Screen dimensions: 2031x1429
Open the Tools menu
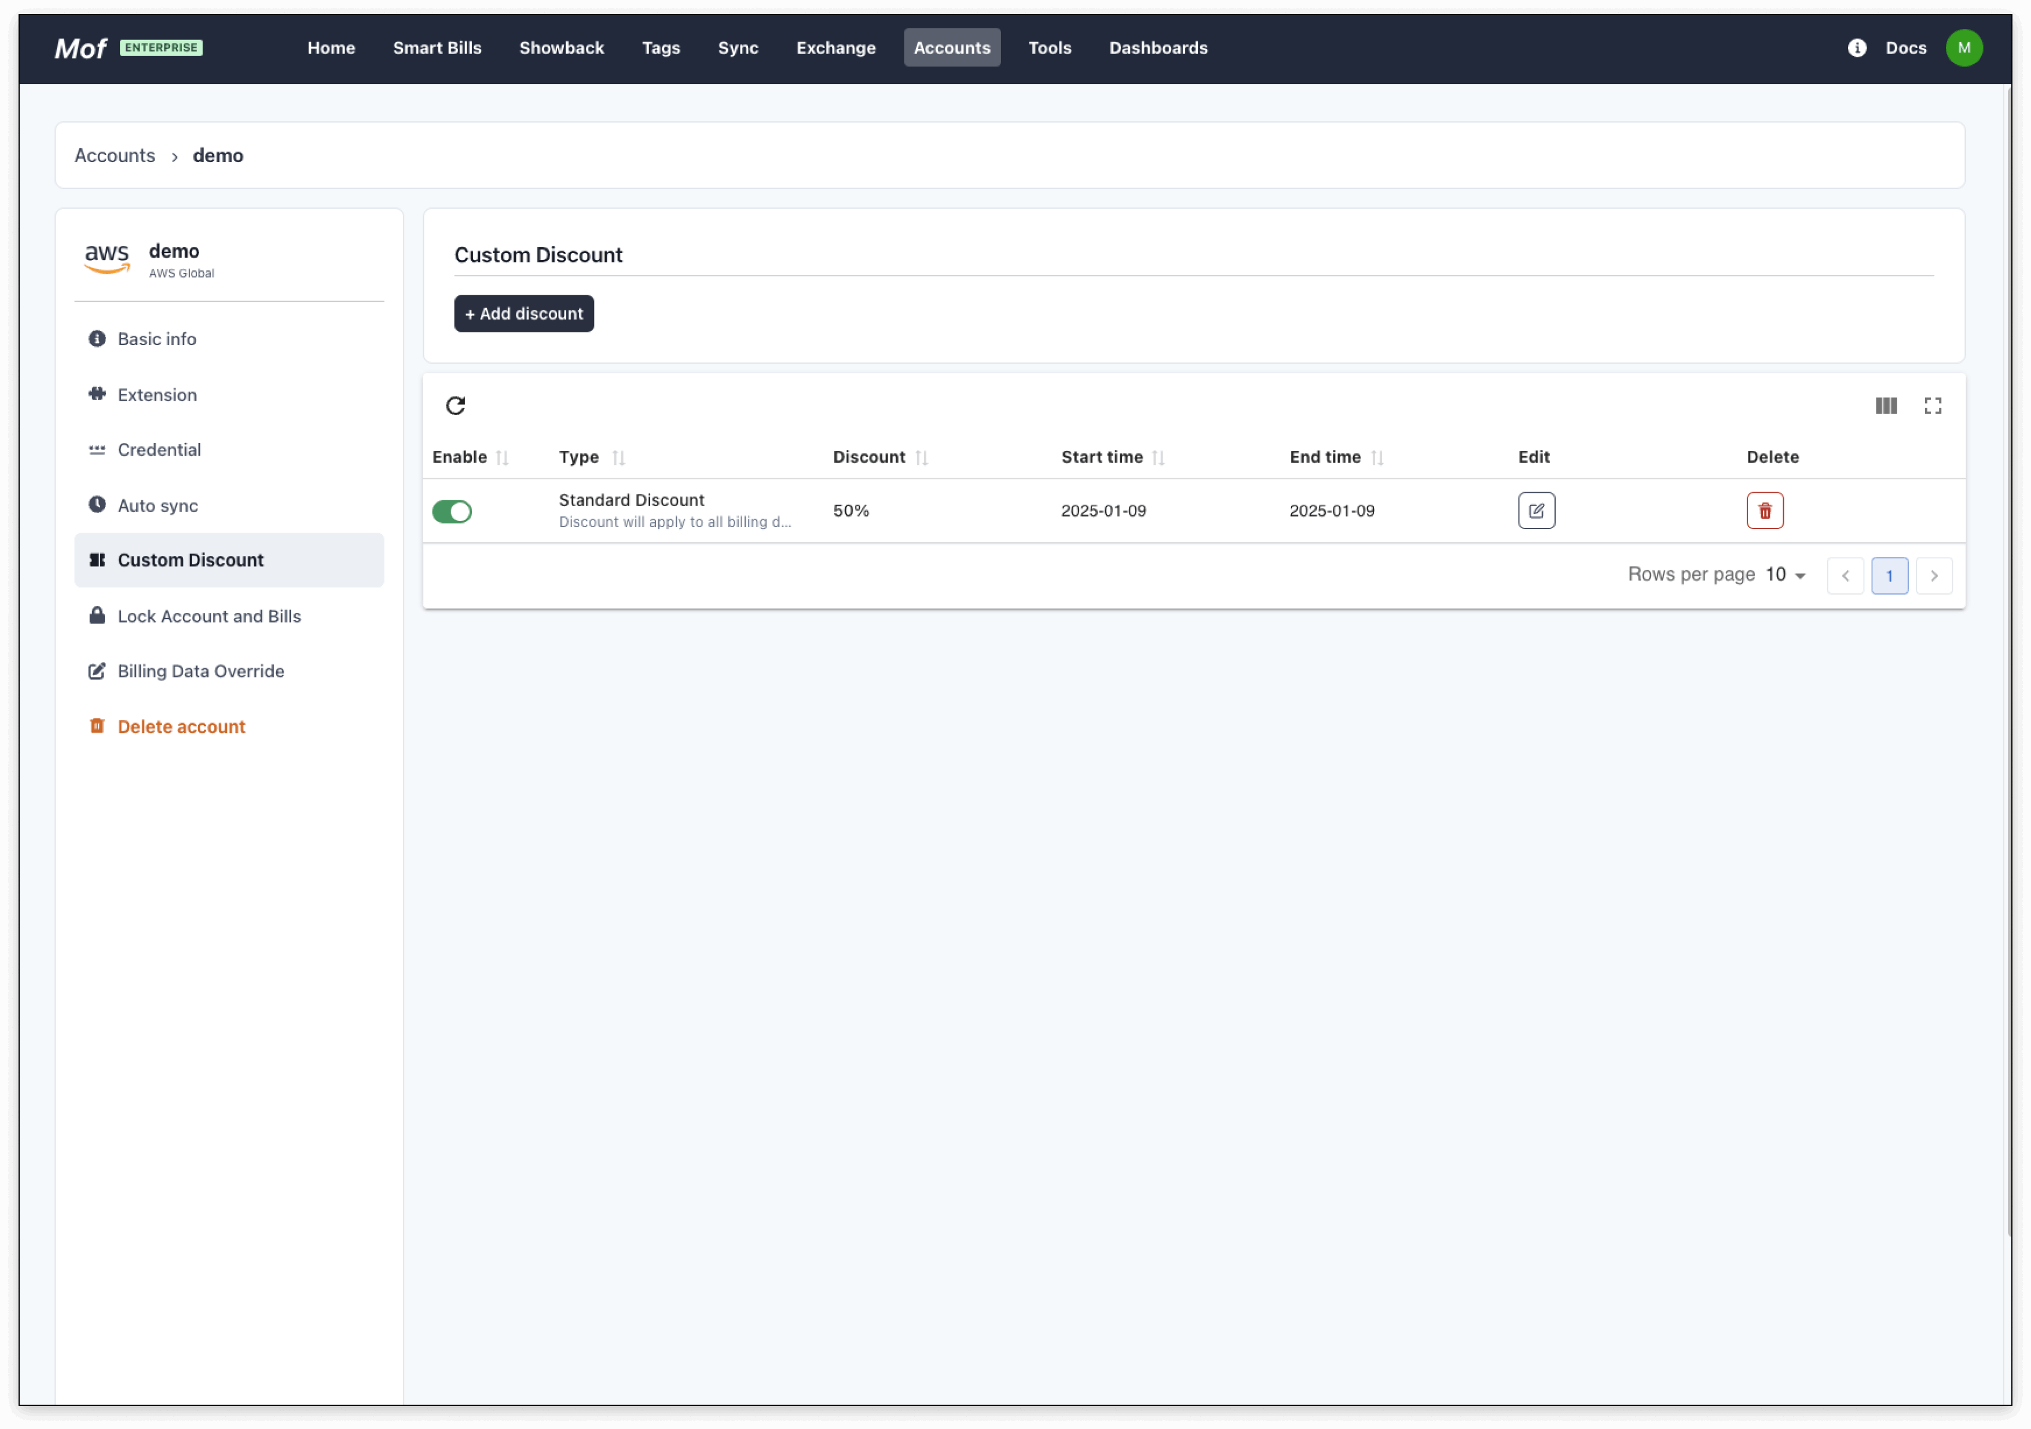[1049, 48]
